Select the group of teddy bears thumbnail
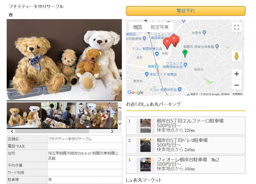This screenshot has width=256, height=184. [x=93, y=115]
